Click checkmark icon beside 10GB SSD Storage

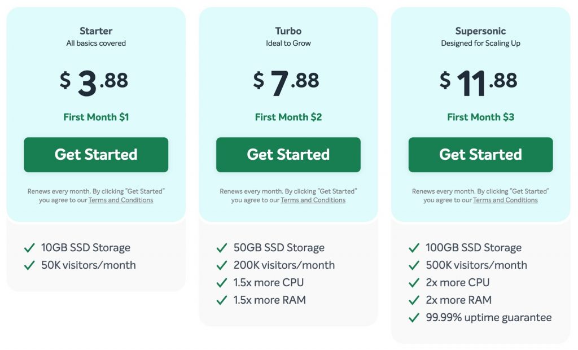[29, 248]
